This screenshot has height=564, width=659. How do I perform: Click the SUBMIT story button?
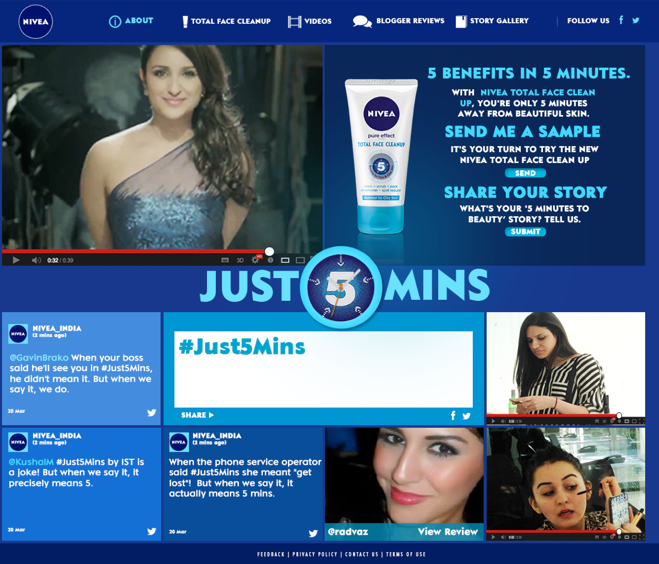[x=525, y=232]
